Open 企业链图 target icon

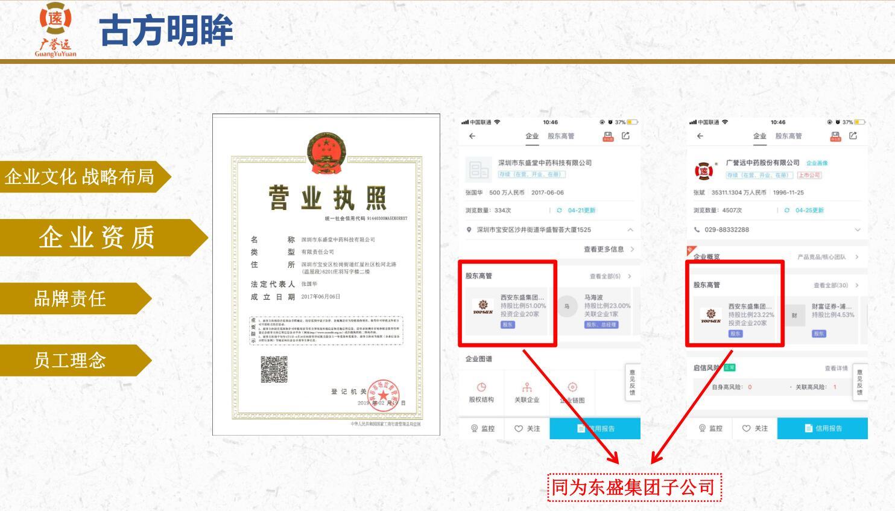click(x=572, y=387)
